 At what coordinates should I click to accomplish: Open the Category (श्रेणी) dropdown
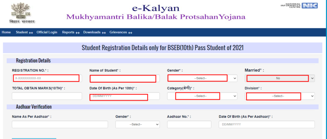pyautogui.click(x=202, y=96)
